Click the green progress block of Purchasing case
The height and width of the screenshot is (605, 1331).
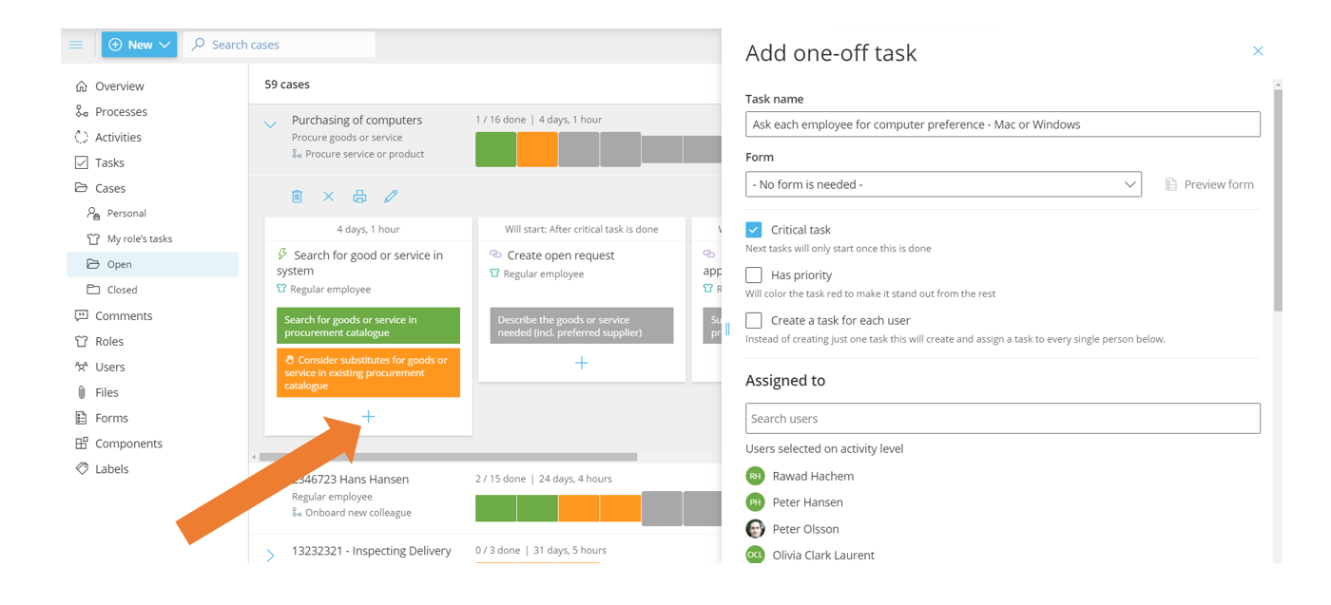coord(495,150)
